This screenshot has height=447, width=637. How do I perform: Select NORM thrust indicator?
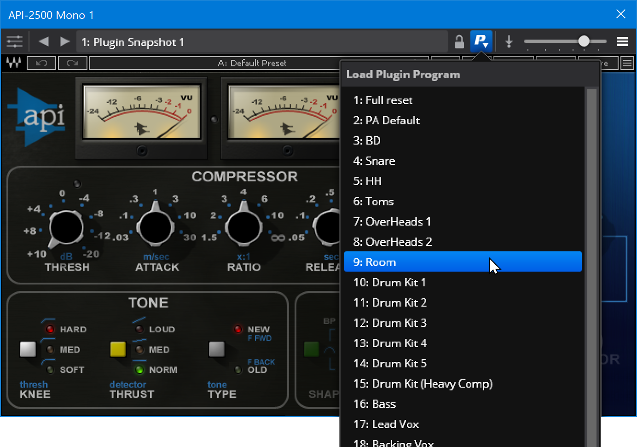click(x=139, y=370)
